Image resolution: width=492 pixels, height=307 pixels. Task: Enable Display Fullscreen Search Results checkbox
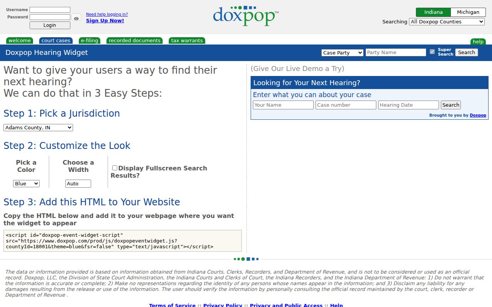point(115,168)
